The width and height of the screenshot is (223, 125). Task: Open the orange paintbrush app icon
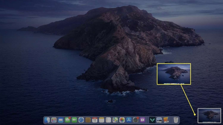[166, 120]
